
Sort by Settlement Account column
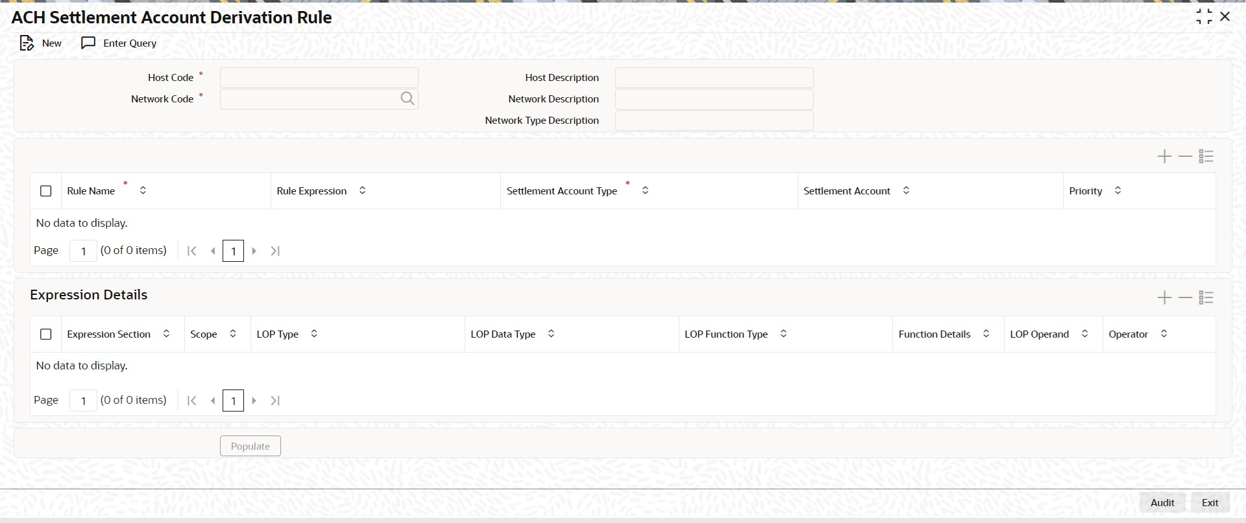(907, 191)
